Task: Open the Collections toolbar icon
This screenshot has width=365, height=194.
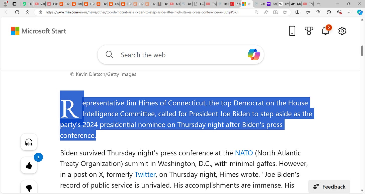Action: click(x=318, y=12)
